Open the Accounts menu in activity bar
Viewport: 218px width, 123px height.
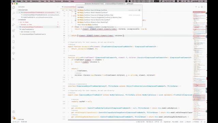(x=14, y=112)
